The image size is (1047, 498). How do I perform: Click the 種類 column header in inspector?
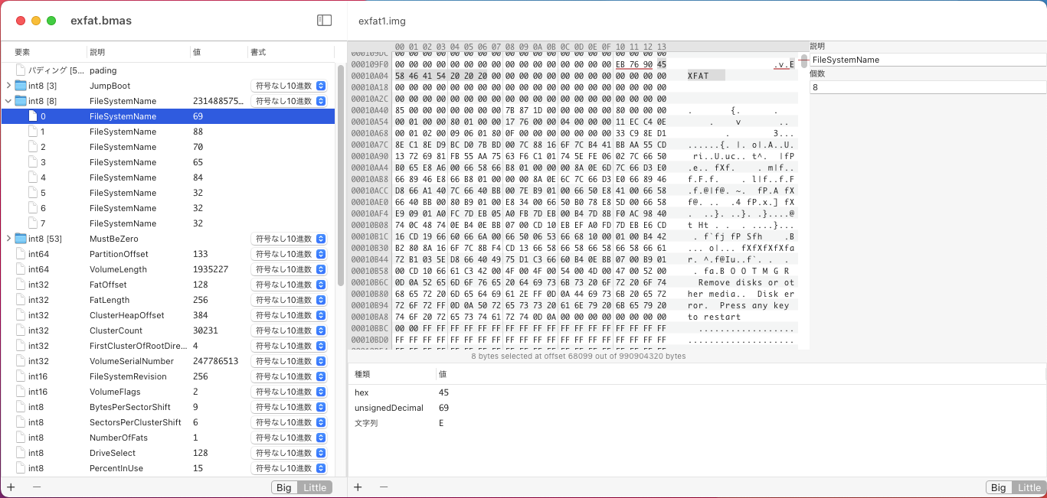(x=393, y=374)
